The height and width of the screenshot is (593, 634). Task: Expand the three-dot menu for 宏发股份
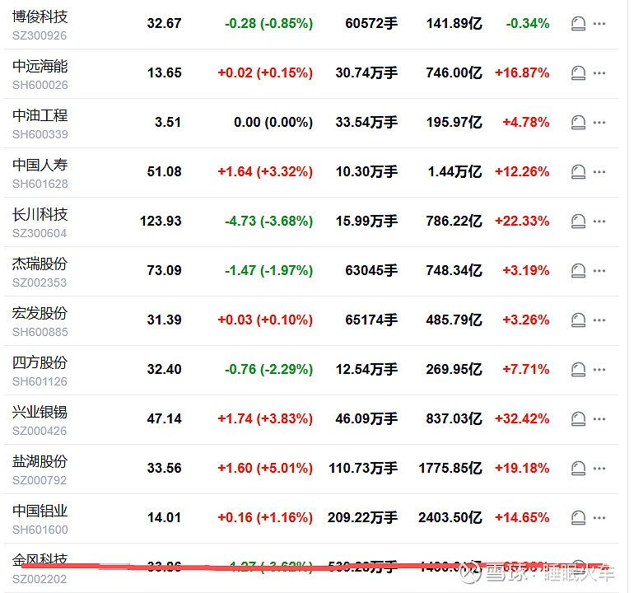pos(599,320)
